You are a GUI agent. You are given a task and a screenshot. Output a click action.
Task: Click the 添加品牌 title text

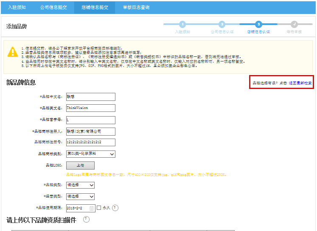coord(17,26)
